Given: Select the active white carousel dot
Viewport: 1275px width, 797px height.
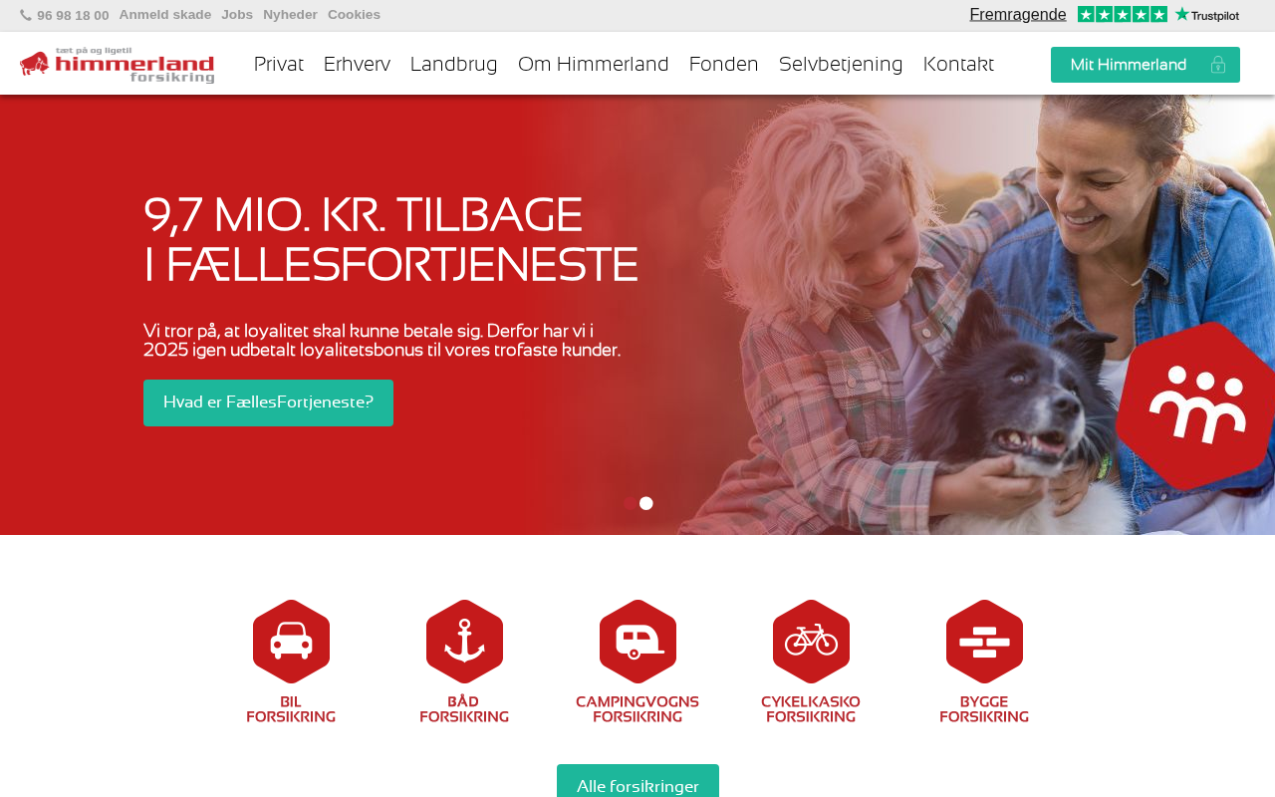Looking at the screenshot, I should tap(646, 503).
